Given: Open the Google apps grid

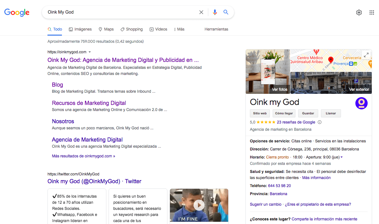Looking at the screenshot, I should click(372, 12).
